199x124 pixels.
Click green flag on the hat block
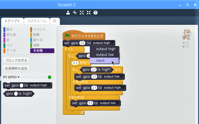(x=67, y=36)
